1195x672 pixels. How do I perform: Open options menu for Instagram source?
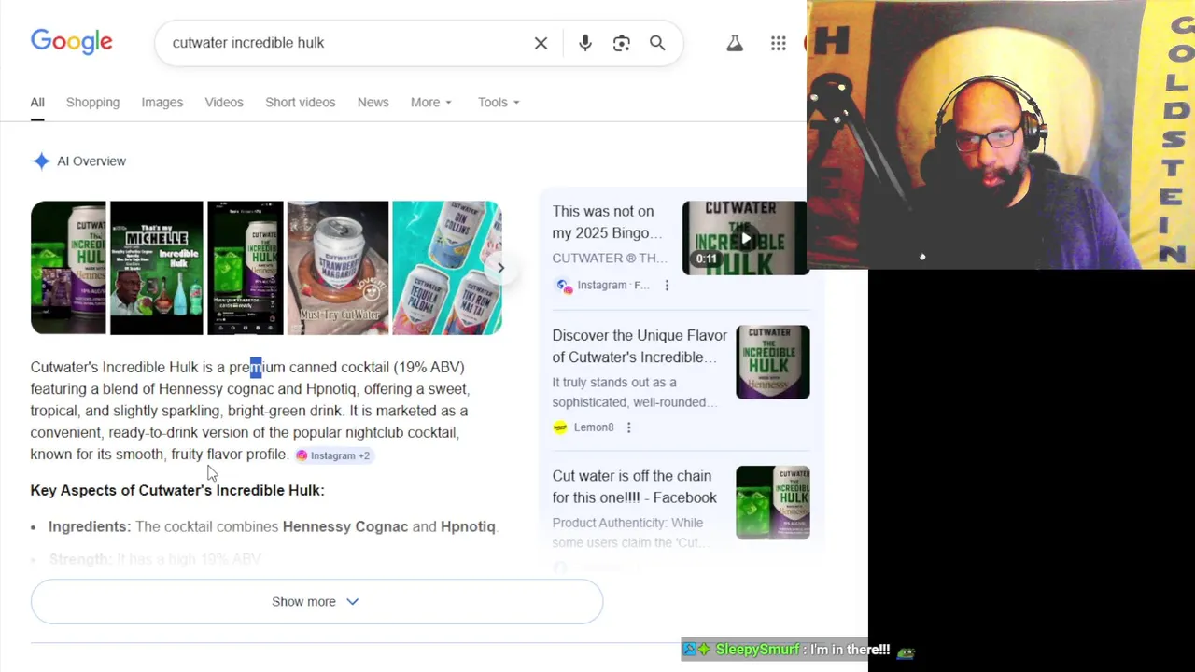pos(667,286)
